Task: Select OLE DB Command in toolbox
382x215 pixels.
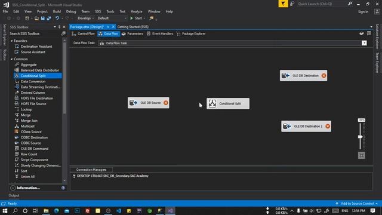Action: [35, 149]
